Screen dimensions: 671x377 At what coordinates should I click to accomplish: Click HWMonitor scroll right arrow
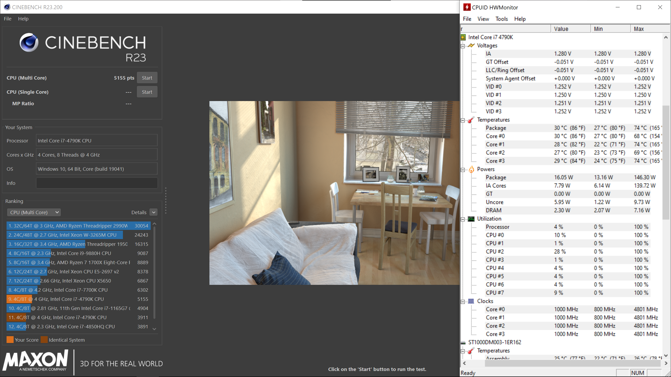[666, 363]
